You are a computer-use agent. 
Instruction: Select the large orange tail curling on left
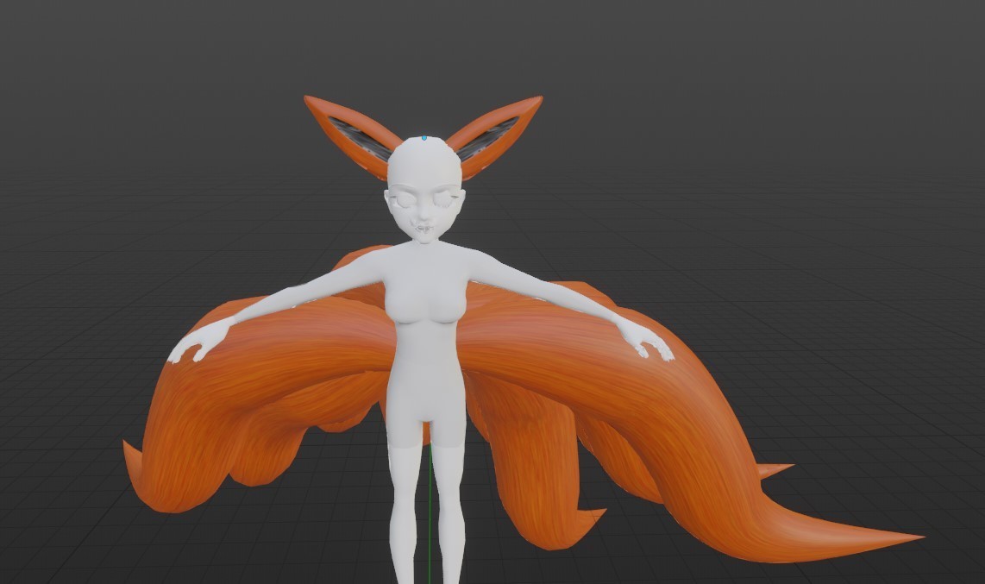coord(264,402)
